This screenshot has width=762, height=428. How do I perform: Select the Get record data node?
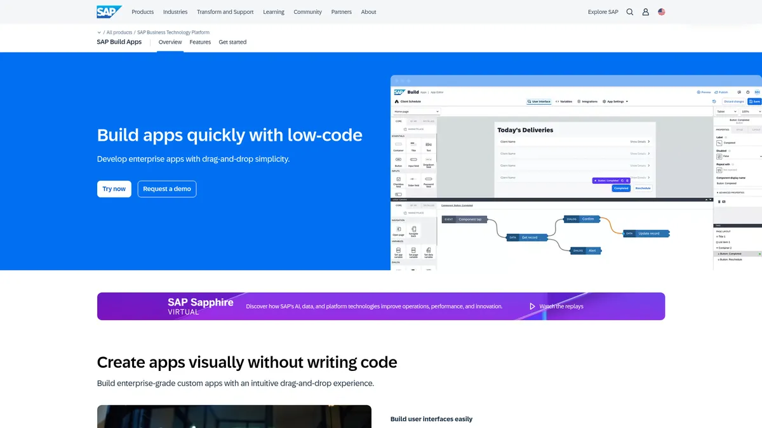pos(526,237)
